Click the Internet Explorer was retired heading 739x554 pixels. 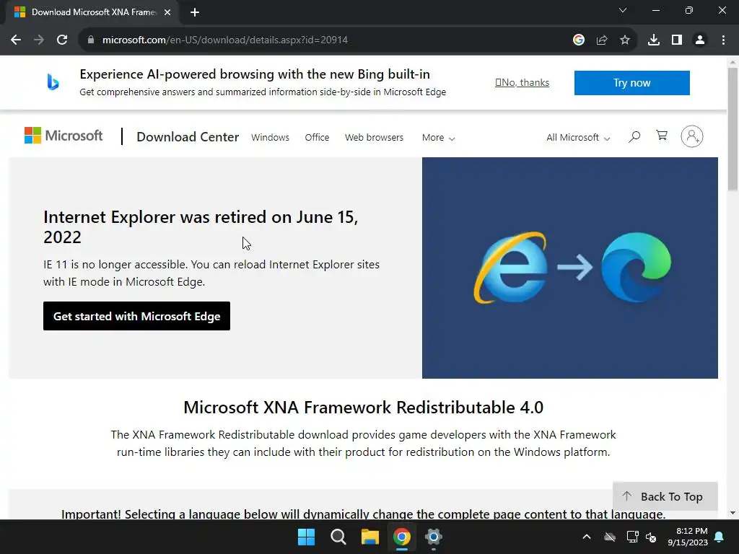[x=201, y=227]
